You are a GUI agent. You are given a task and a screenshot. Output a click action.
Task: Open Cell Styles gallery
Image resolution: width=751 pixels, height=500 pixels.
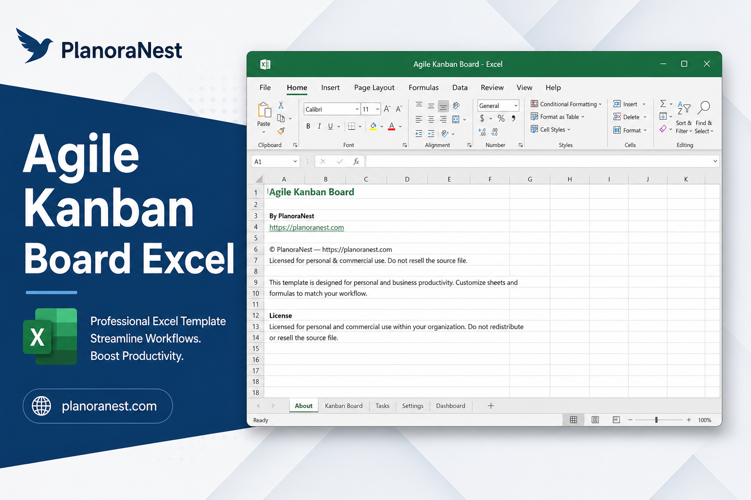551,129
